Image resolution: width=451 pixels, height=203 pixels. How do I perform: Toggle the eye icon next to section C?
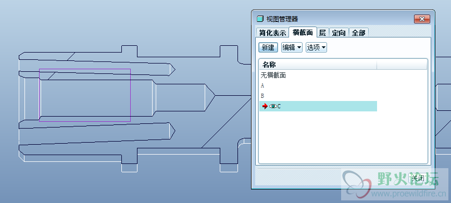click(273, 106)
